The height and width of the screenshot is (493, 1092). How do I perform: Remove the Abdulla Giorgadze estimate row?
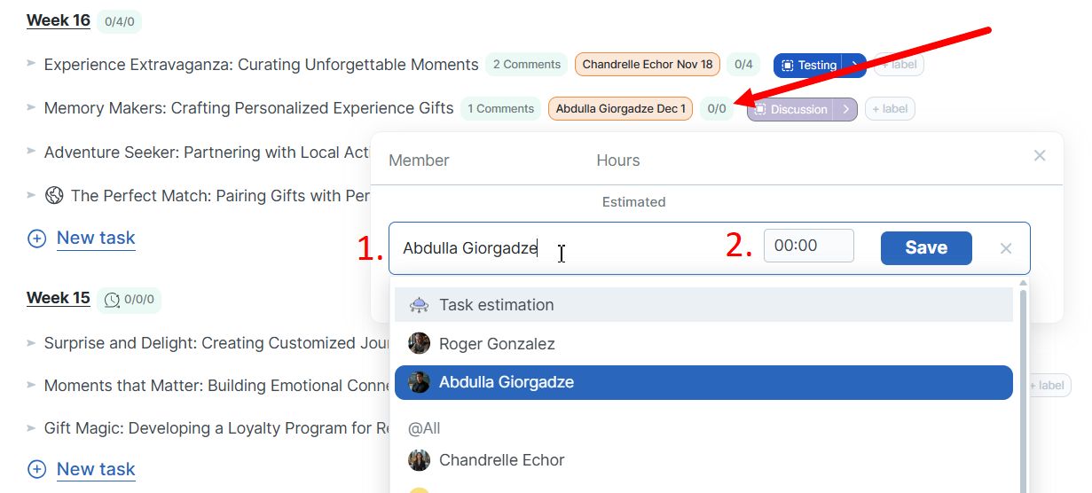[x=1006, y=248]
